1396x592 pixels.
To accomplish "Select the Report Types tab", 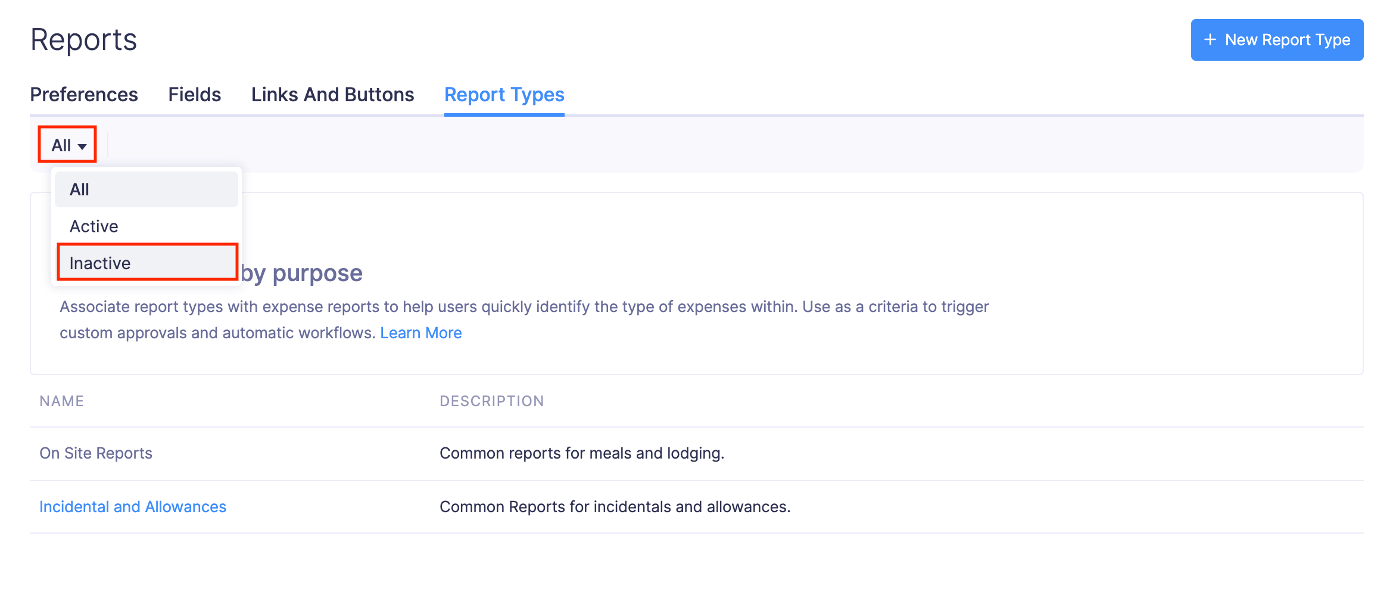I will click(504, 94).
